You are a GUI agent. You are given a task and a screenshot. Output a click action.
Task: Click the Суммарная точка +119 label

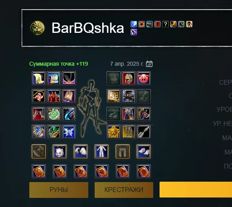coord(59,64)
